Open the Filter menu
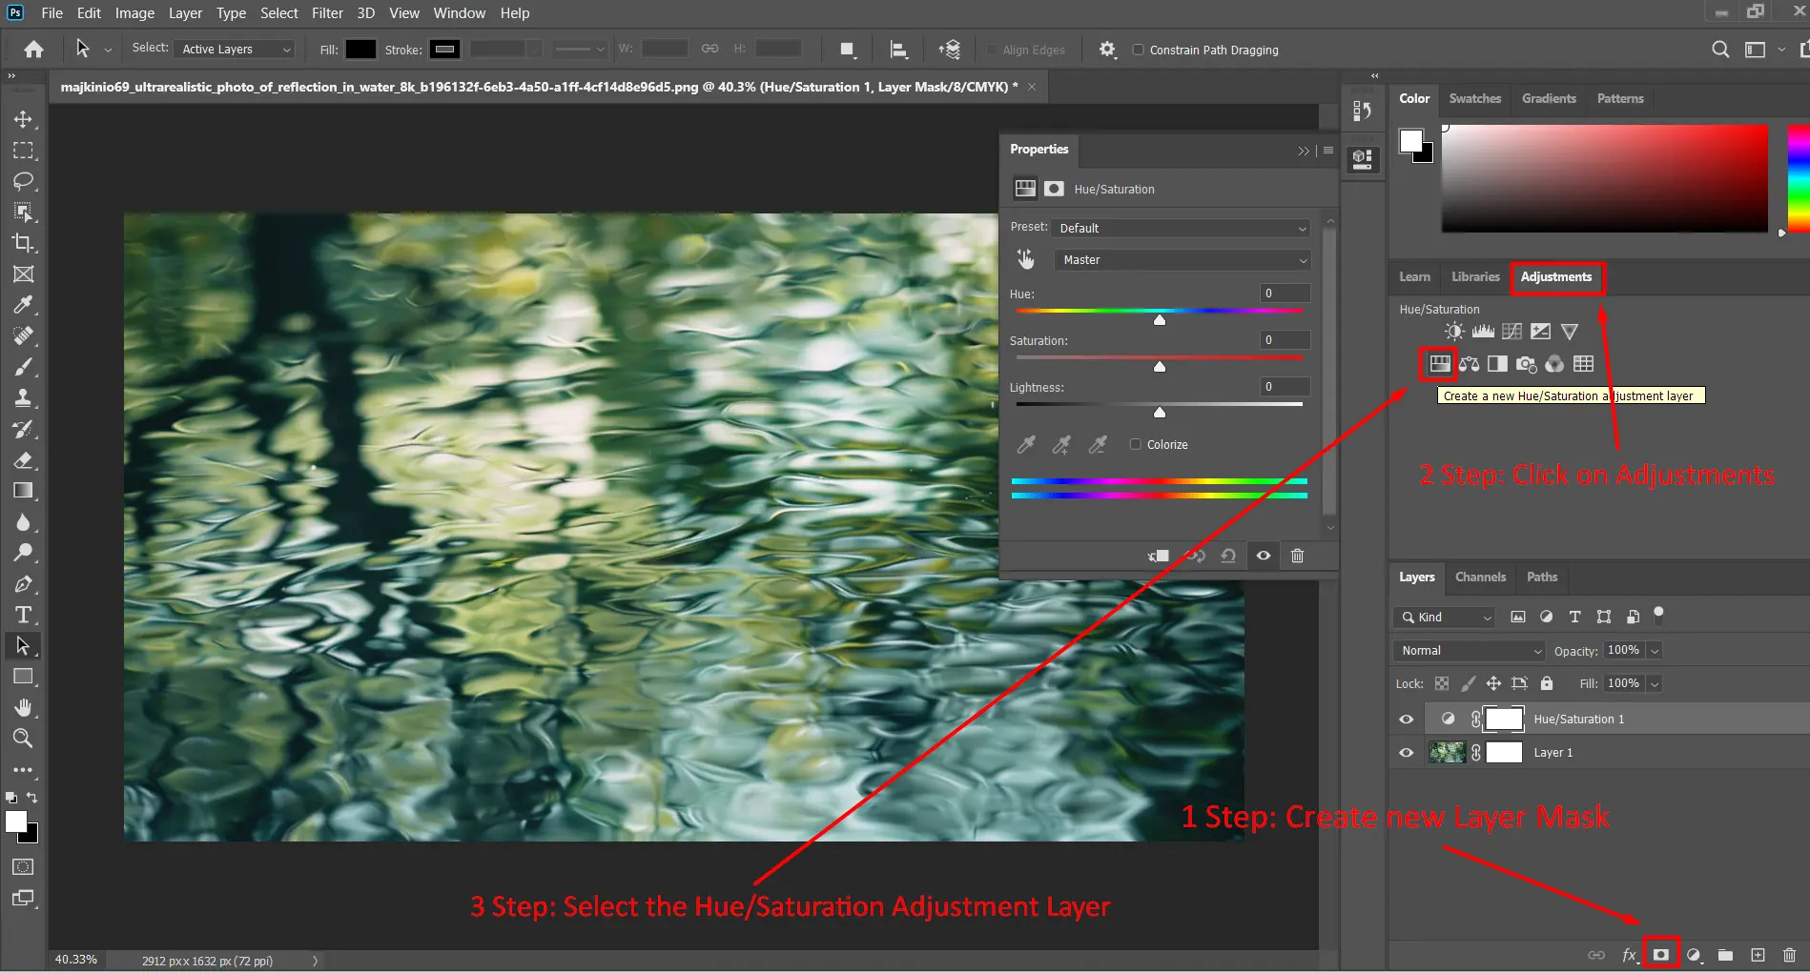 [327, 13]
